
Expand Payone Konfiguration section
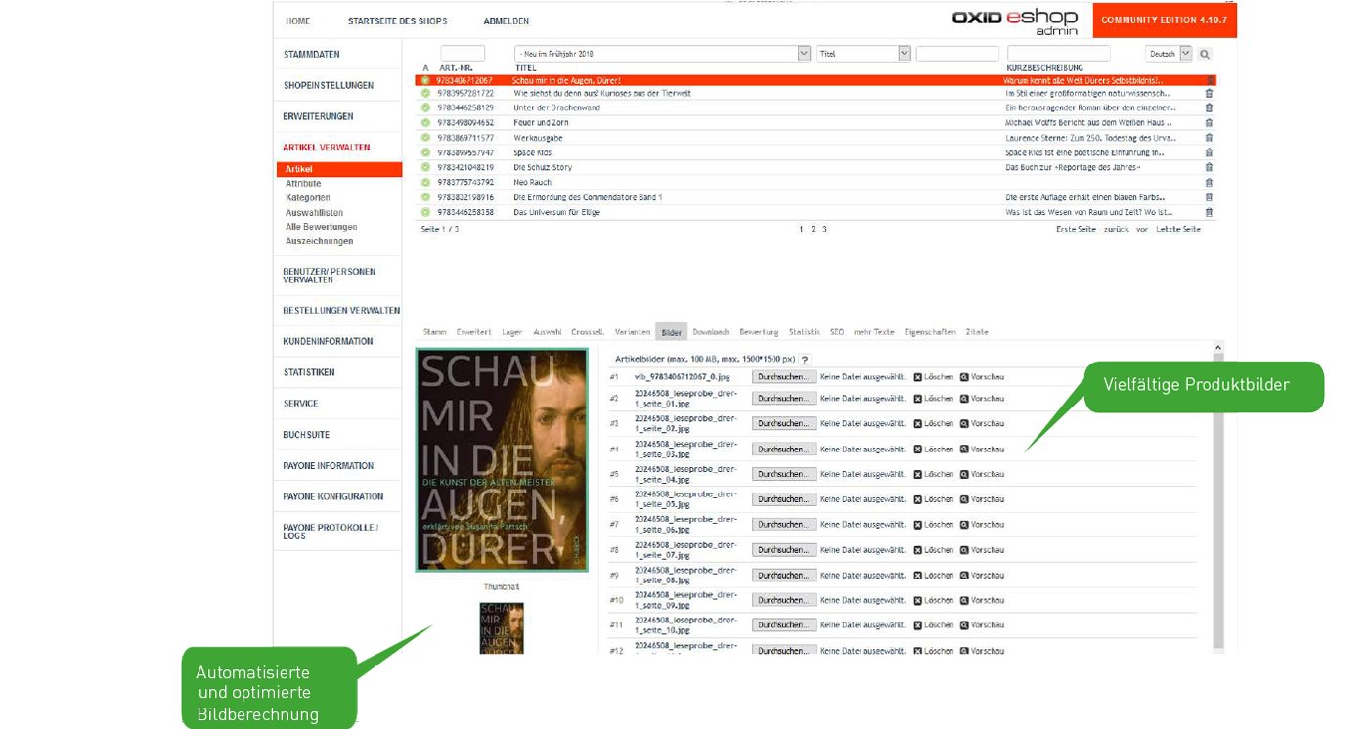click(x=333, y=497)
